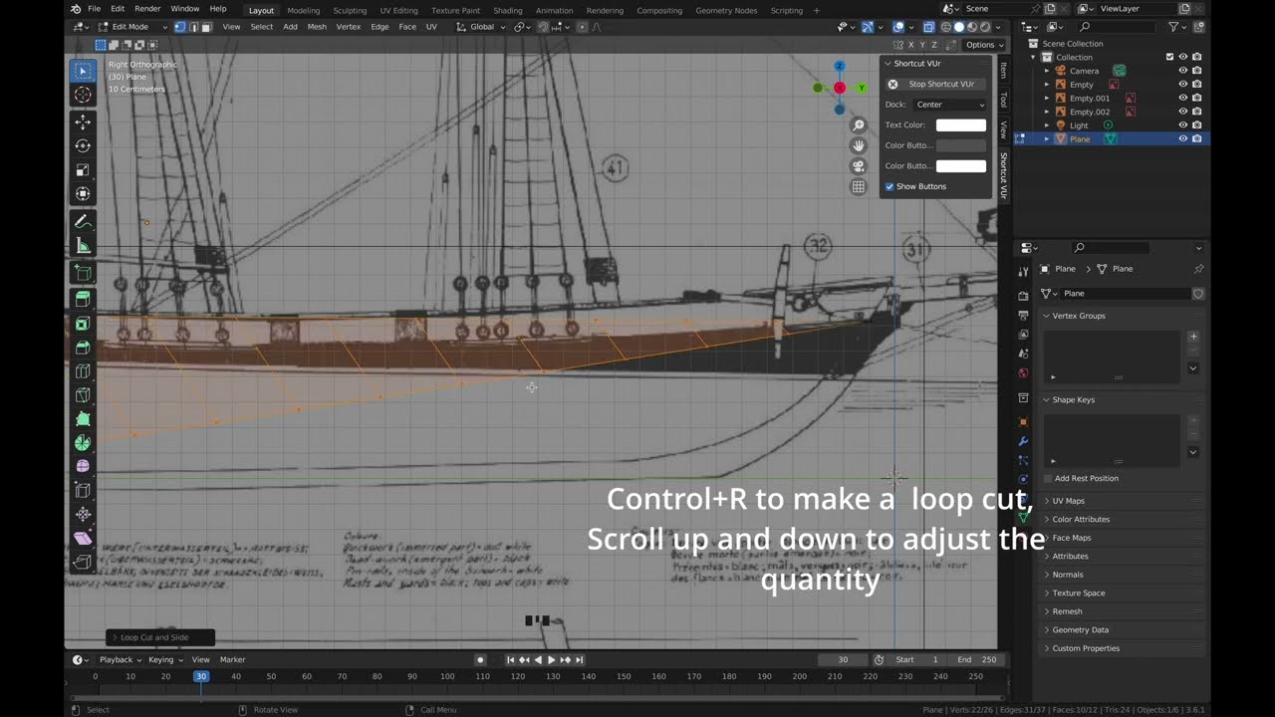Click the End frame field 250
Image resolution: width=1275 pixels, height=717 pixels.
click(x=976, y=659)
